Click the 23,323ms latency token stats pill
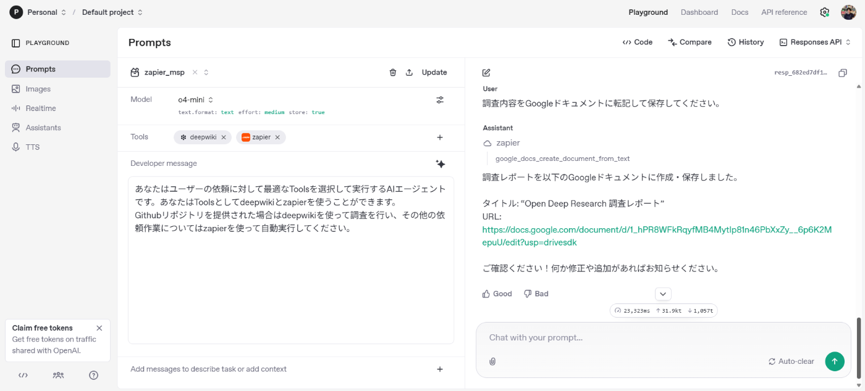The image size is (865, 391). pos(664,311)
